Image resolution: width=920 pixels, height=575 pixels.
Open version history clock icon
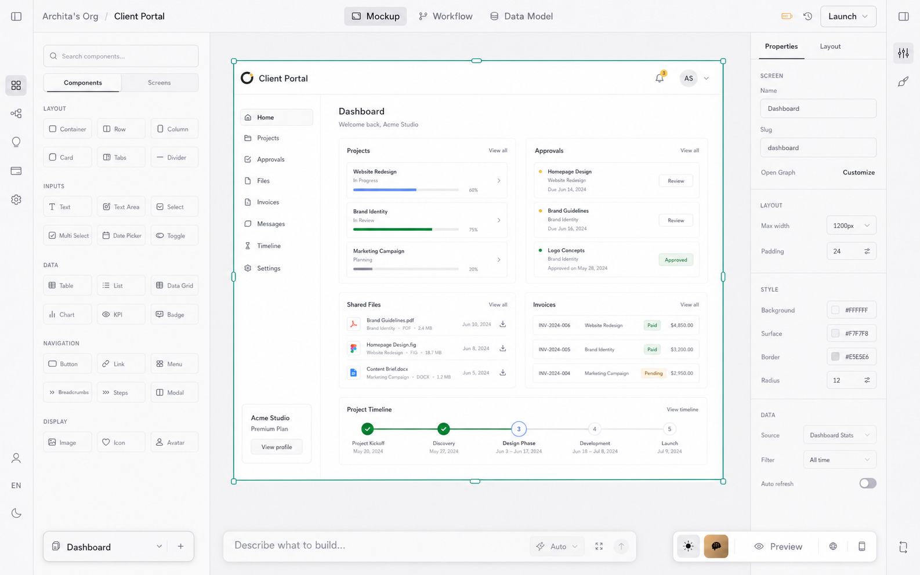[807, 16]
